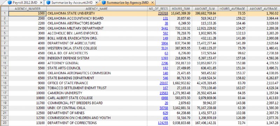Drill into 20107 records for Office of State Finance
This screenshot has height=126, width=280.
[x=164, y=83]
